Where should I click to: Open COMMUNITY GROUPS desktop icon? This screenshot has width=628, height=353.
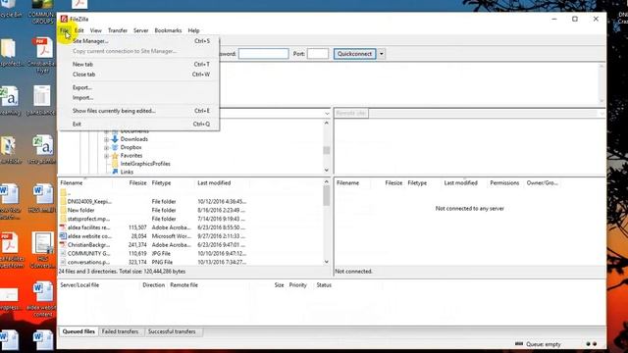41,12
